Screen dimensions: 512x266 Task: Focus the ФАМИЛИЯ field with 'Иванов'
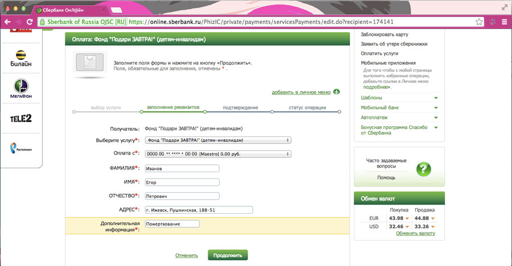click(182, 168)
